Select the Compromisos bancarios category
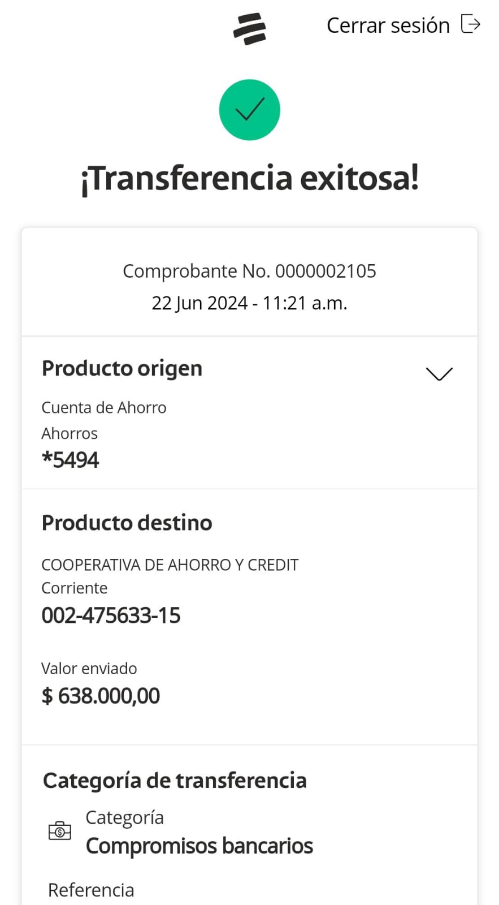499x905 pixels. click(199, 846)
